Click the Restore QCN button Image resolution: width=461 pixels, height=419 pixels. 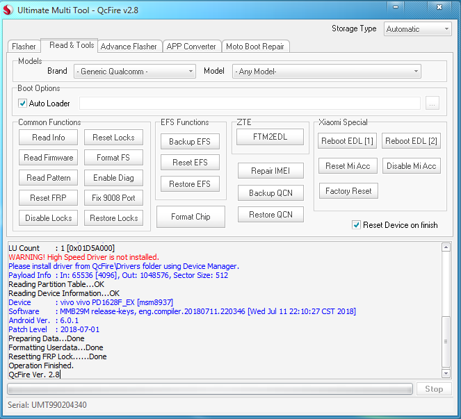270,215
